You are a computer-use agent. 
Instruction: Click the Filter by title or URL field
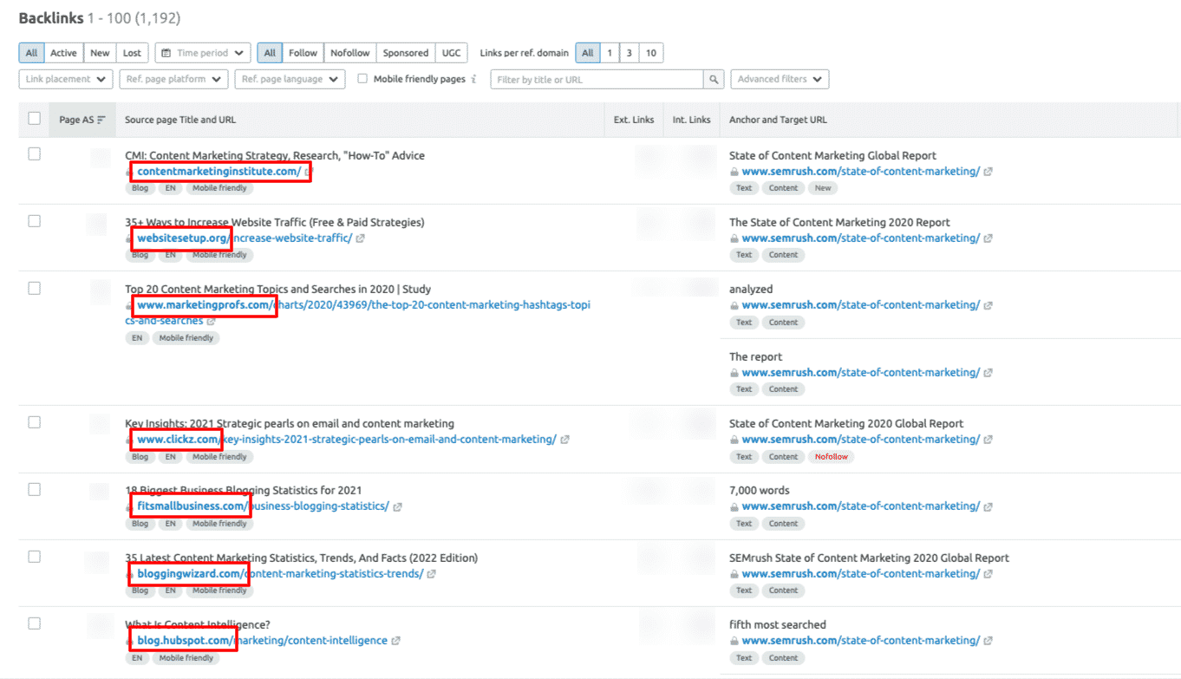tap(597, 79)
